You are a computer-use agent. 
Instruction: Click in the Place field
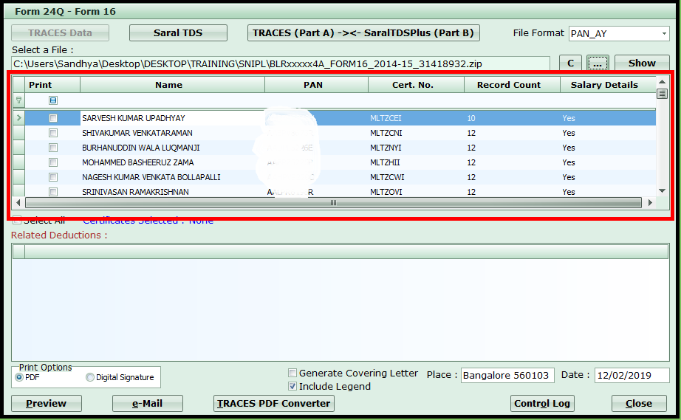507,375
